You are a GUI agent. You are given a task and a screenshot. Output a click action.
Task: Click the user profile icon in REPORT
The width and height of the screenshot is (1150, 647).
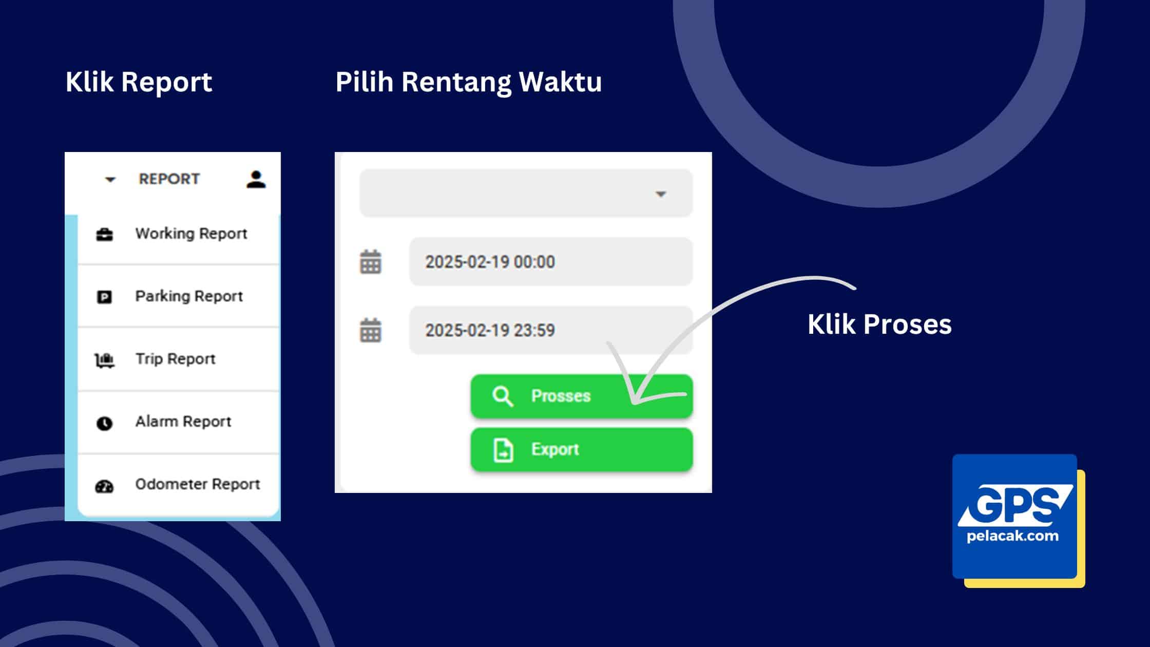coord(256,178)
